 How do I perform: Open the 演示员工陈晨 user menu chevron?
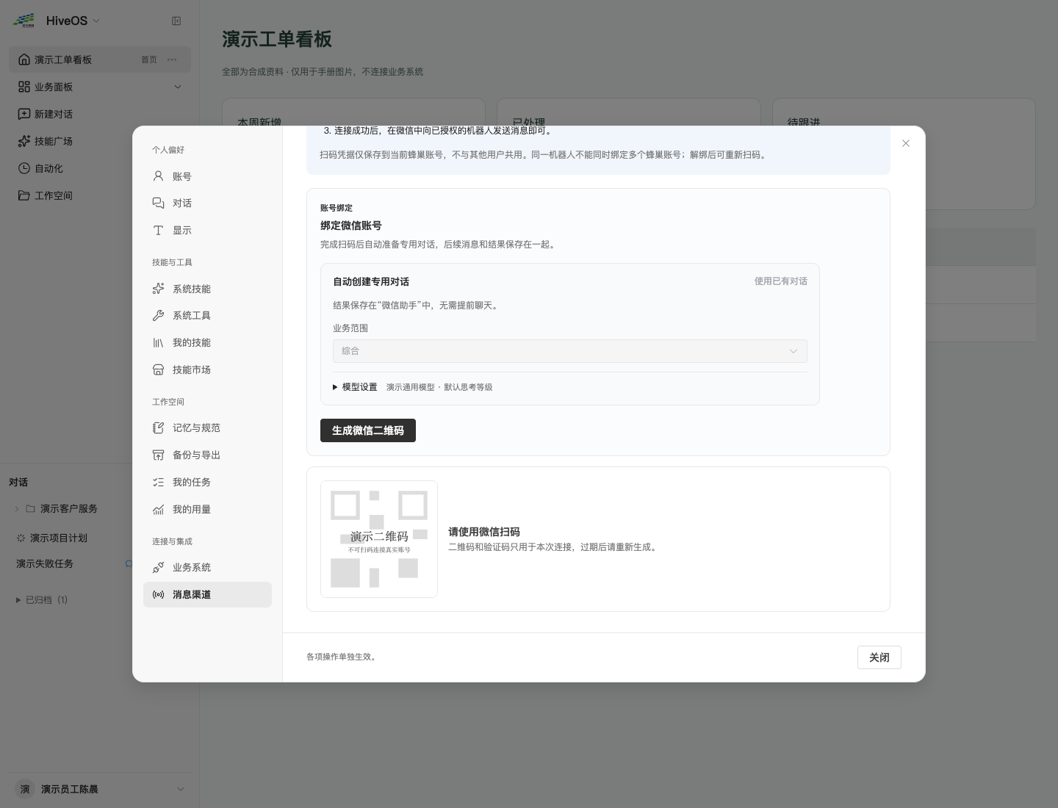(181, 789)
